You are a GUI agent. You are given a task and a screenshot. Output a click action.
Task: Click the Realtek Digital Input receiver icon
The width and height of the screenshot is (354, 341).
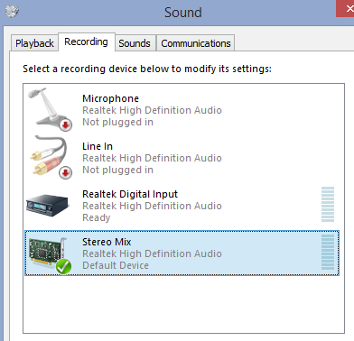47,205
